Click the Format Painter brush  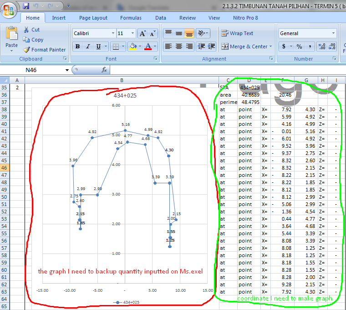point(44,50)
